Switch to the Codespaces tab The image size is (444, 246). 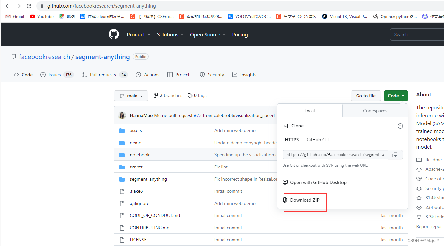coord(375,111)
